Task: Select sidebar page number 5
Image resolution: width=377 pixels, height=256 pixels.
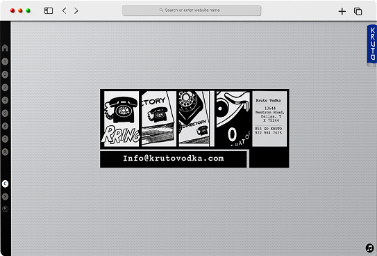Action: pos(5,113)
